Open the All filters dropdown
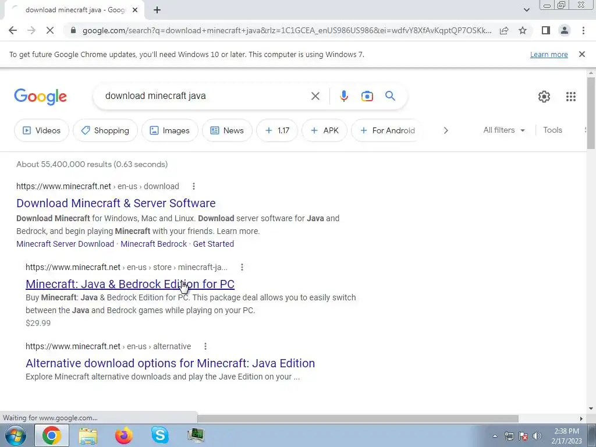The width and height of the screenshot is (596, 447). 504,130
